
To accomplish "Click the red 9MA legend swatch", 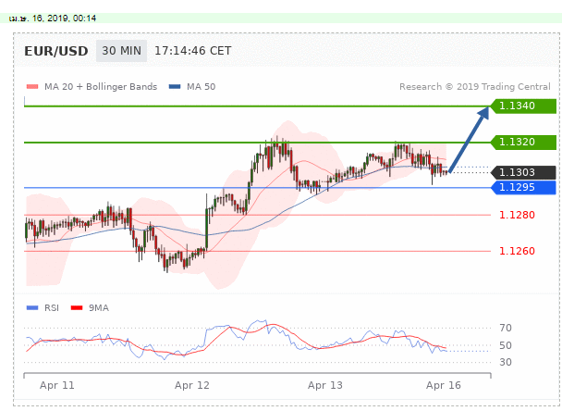I will 77,307.
